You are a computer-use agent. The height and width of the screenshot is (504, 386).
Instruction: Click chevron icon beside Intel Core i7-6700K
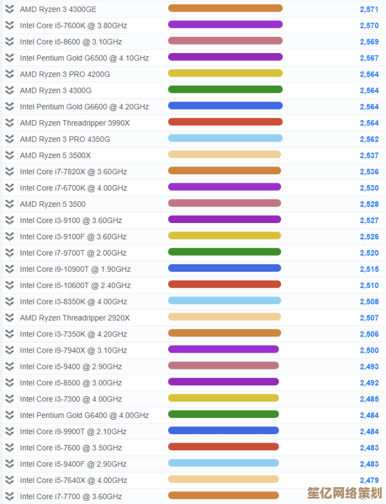[9, 188]
